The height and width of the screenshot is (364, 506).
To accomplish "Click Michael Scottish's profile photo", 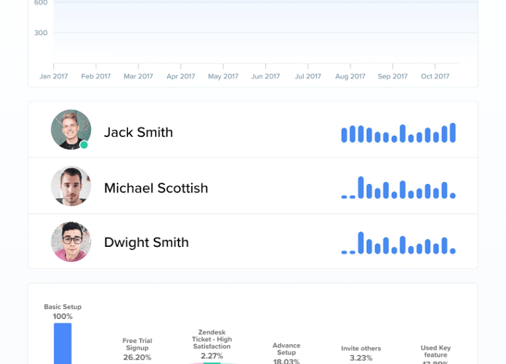I will tap(71, 186).
